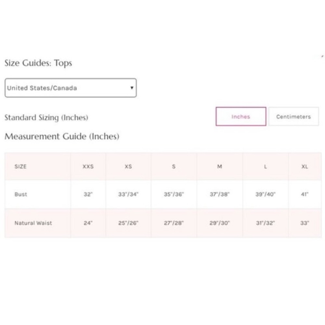Click the XL size column header

(305, 166)
